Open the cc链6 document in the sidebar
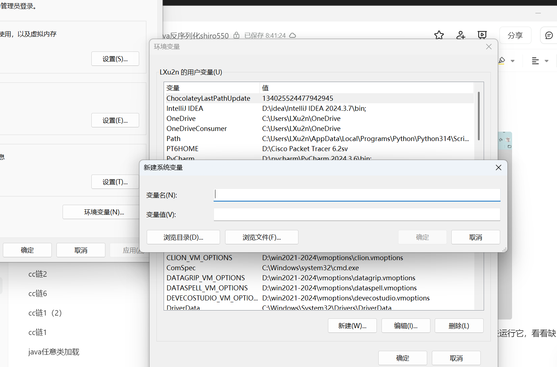The image size is (557, 367). [x=38, y=294]
